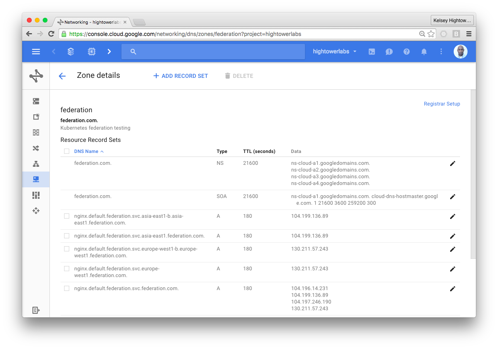This screenshot has width=498, height=349.
Task: Expand pinned products with right chevron
Action: tap(109, 51)
